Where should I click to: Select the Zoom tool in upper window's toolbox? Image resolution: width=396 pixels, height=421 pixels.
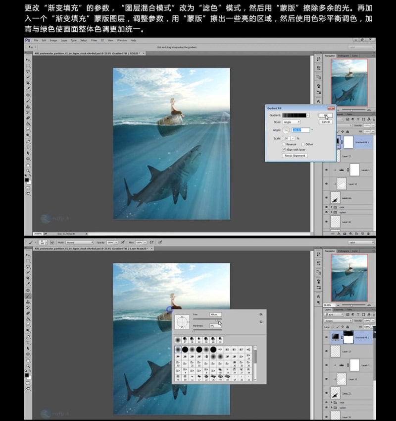28,171
